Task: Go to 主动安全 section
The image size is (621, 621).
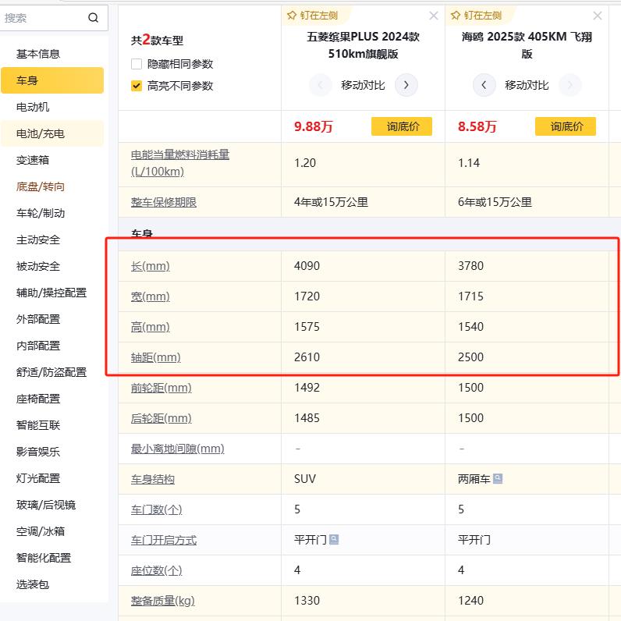Action: click(x=38, y=240)
